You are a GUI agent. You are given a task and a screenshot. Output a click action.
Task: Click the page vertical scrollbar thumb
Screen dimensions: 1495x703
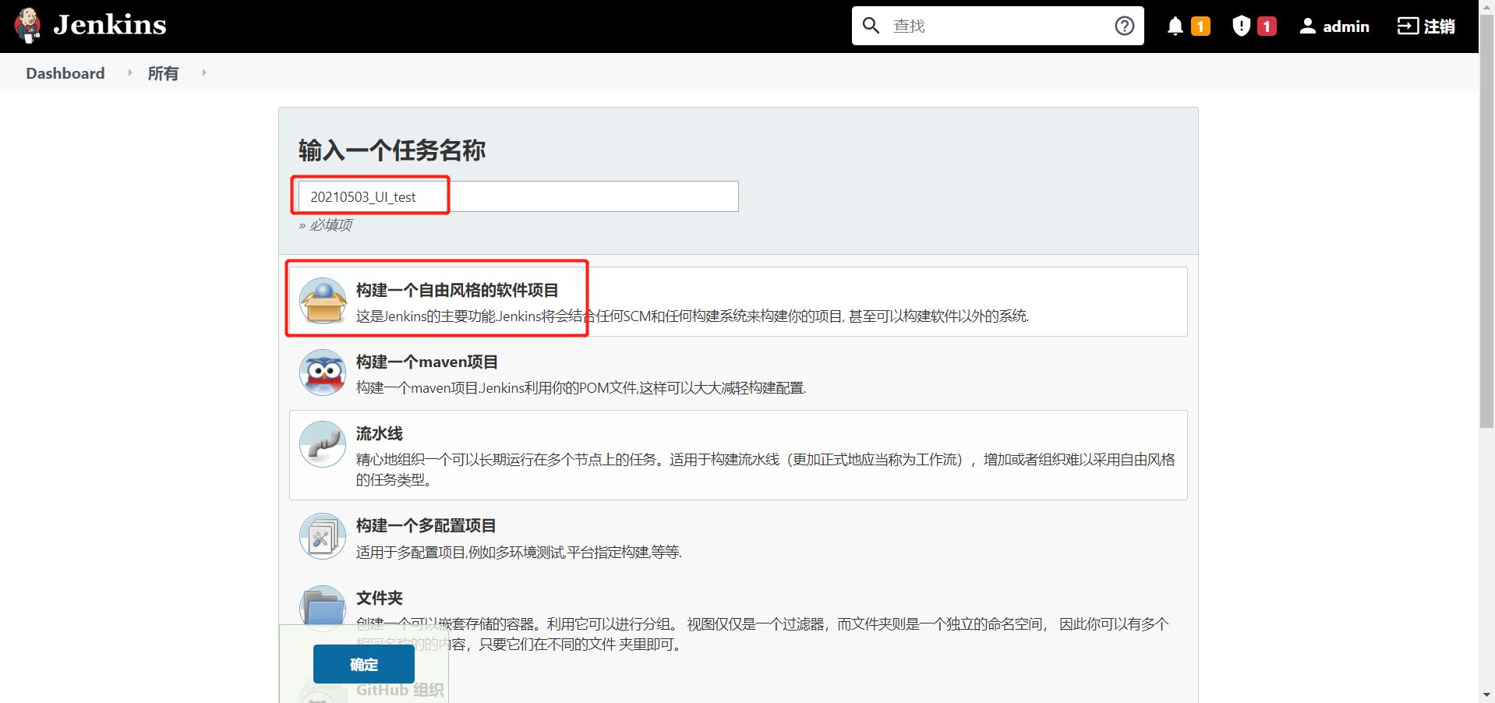(1486, 222)
